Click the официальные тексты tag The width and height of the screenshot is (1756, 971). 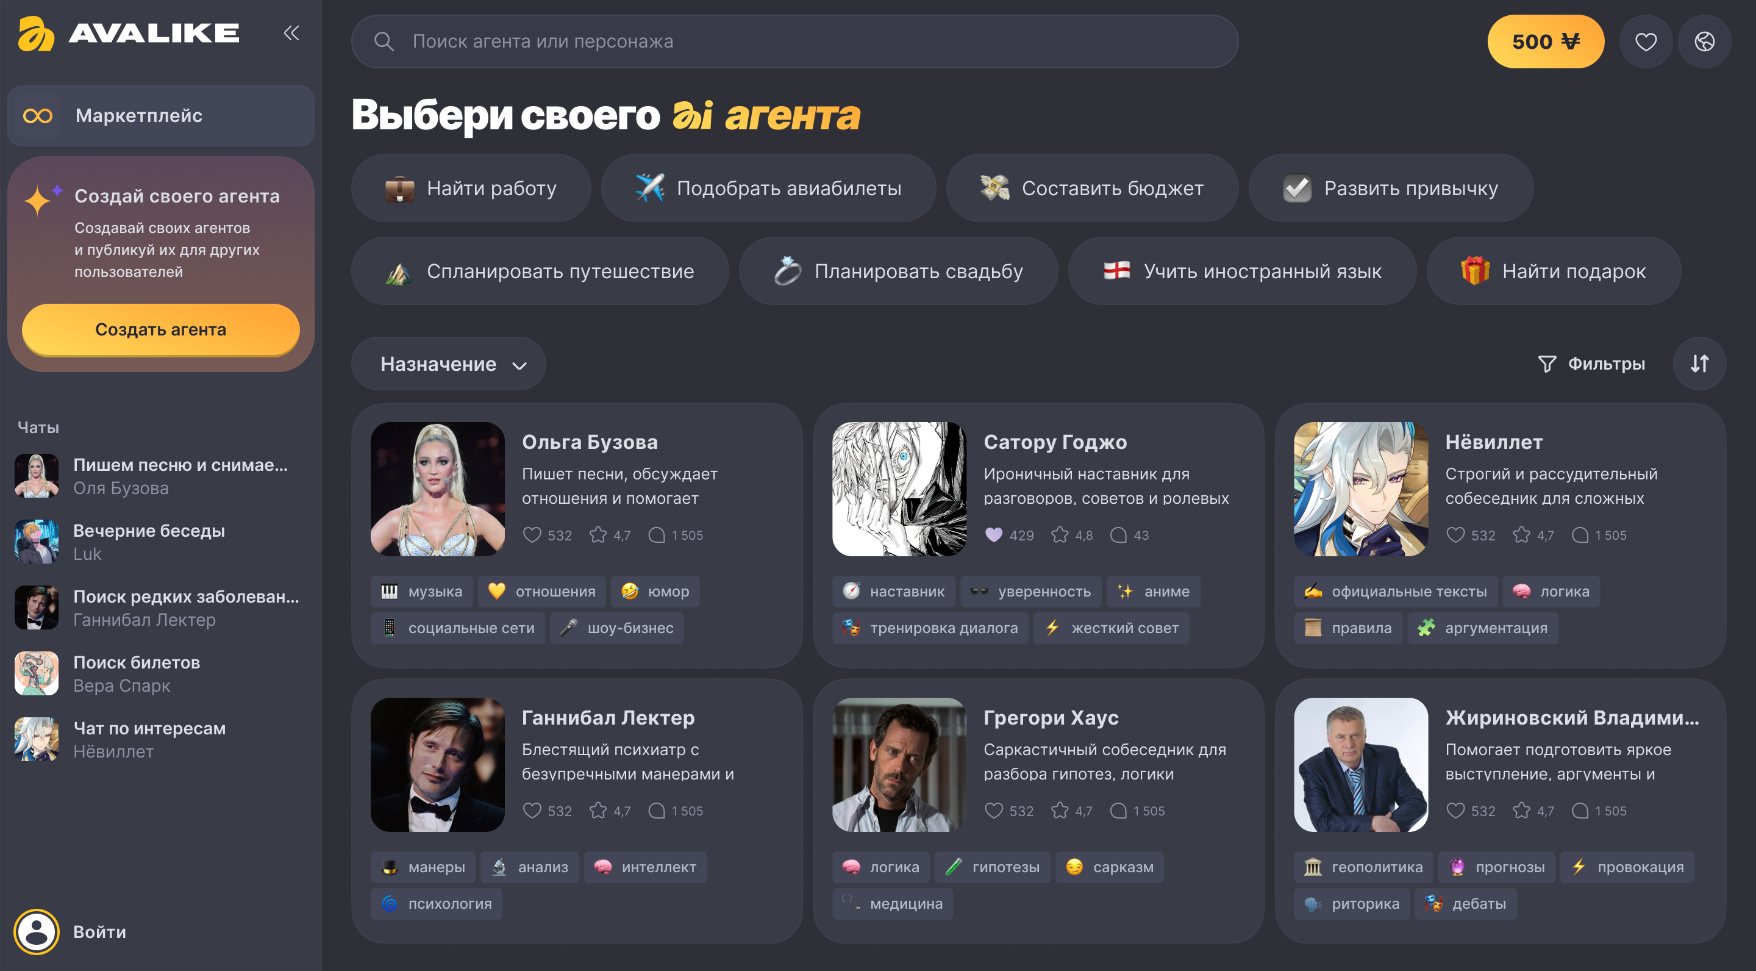(1396, 591)
